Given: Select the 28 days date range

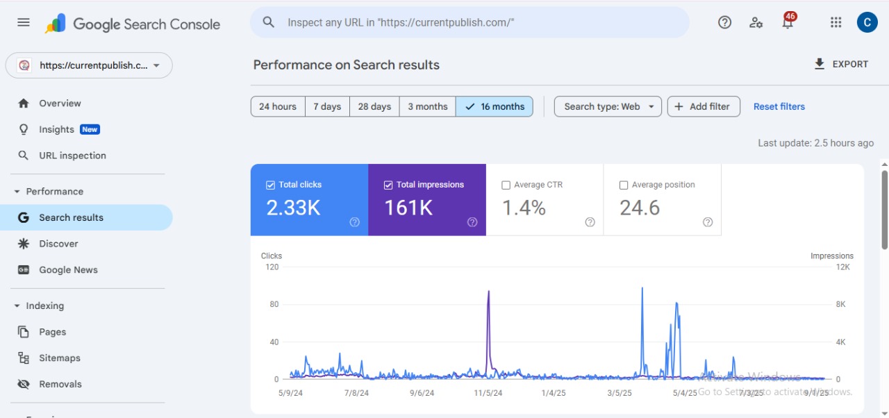Looking at the screenshot, I should pyautogui.click(x=374, y=106).
